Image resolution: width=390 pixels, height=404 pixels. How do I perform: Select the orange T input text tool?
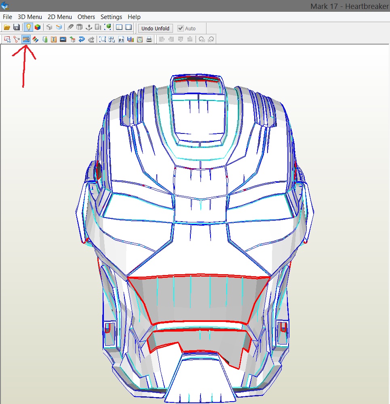pyautogui.click(x=53, y=39)
